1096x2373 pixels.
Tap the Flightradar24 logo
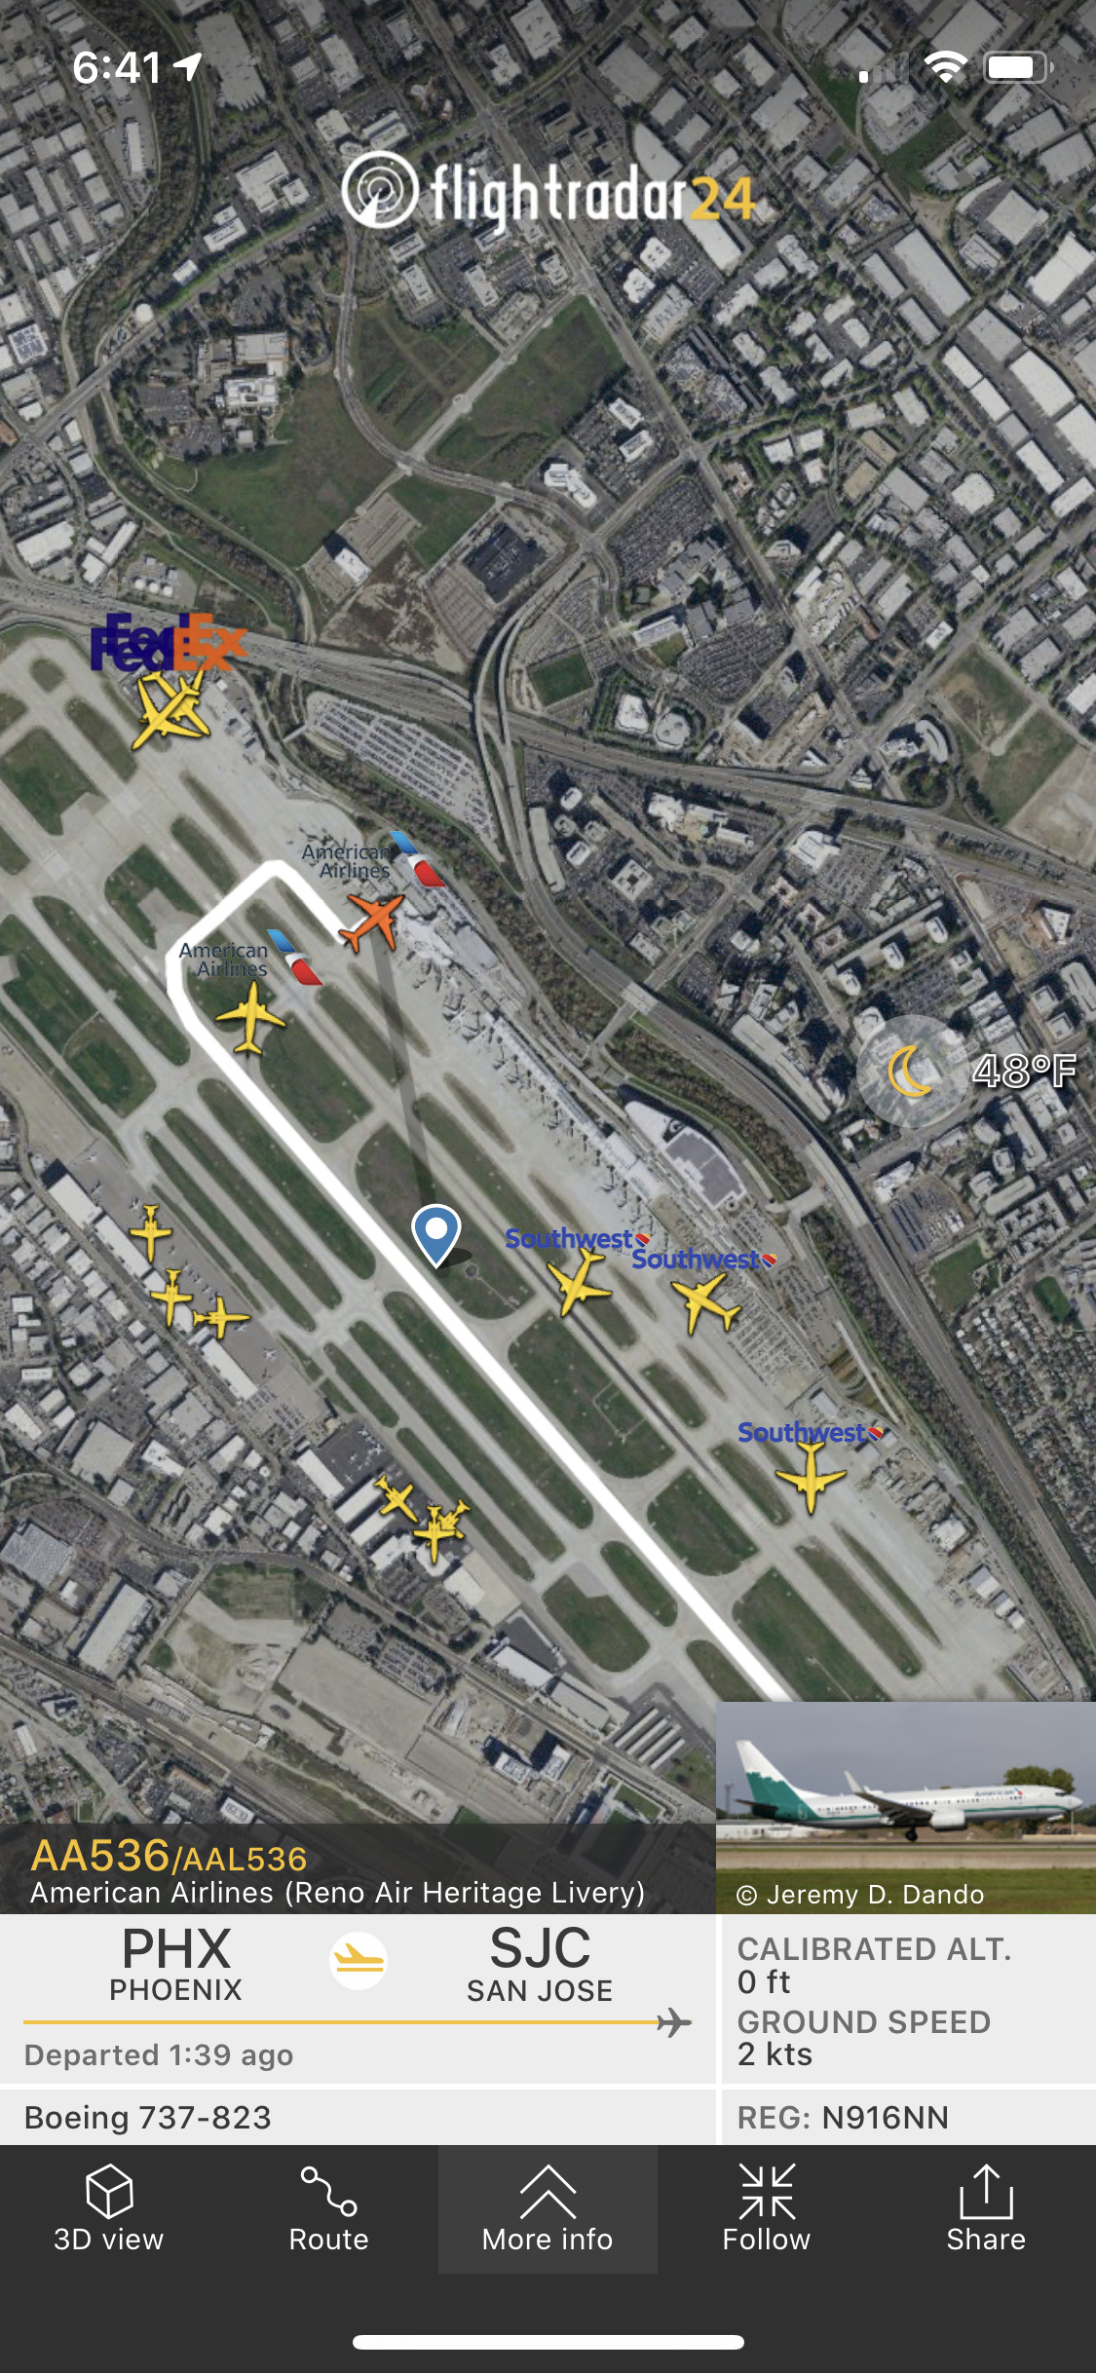[x=548, y=193]
